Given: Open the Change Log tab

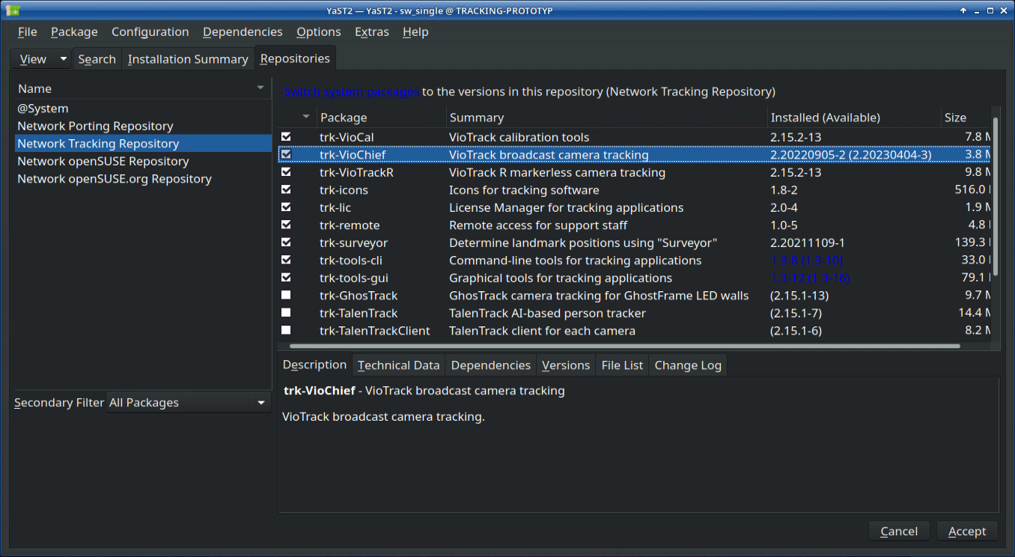Looking at the screenshot, I should [x=688, y=365].
